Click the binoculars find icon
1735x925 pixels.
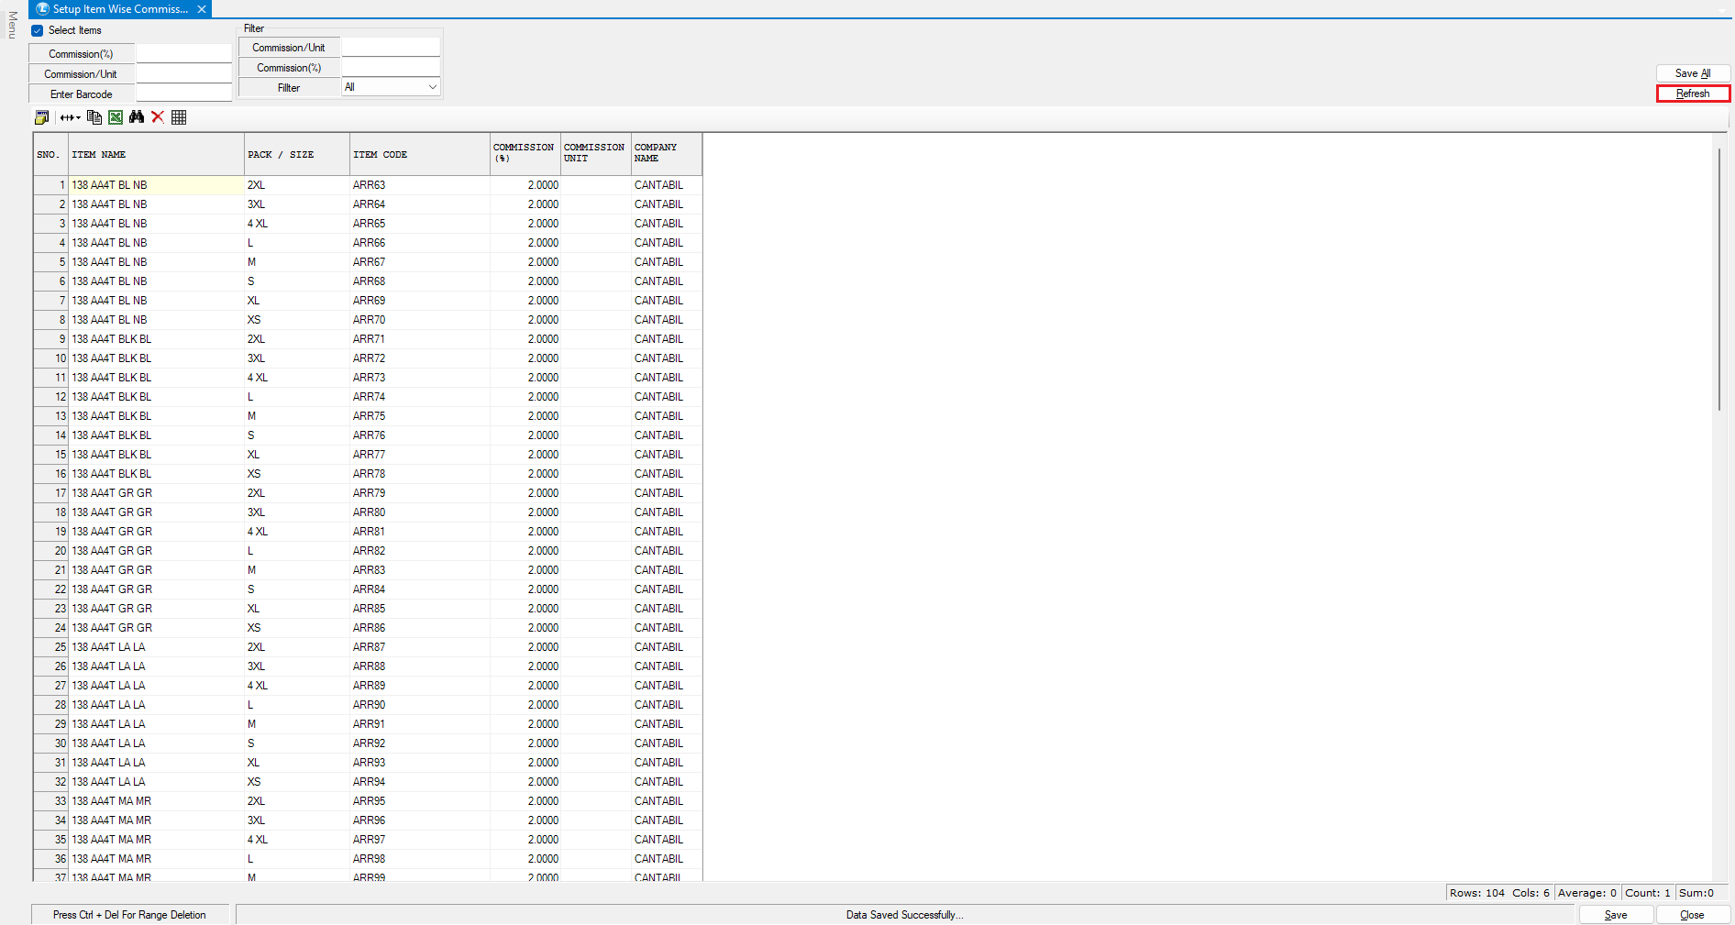tap(137, 117)
